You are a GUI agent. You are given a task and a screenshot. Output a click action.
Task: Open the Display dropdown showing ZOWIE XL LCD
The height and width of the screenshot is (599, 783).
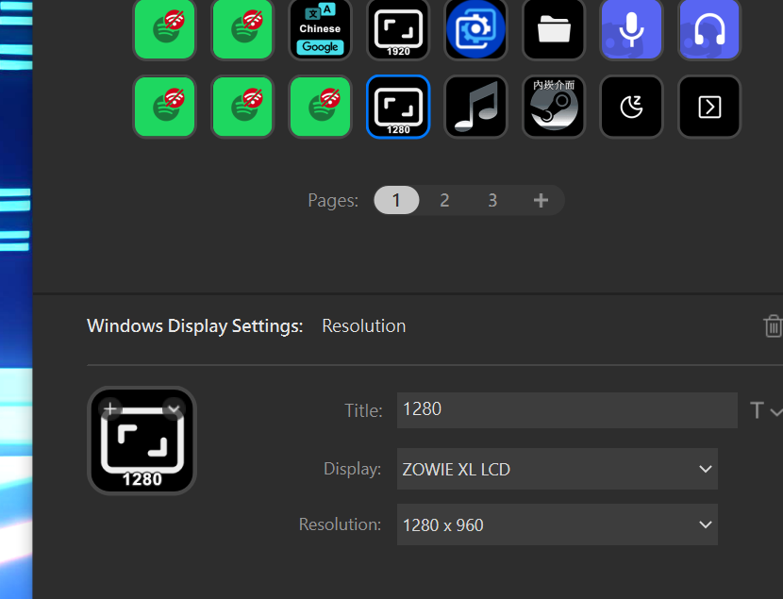tap(557, 469)
